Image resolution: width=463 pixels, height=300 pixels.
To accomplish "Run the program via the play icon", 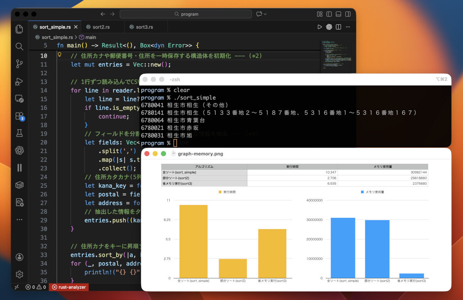I will (319, 27).
